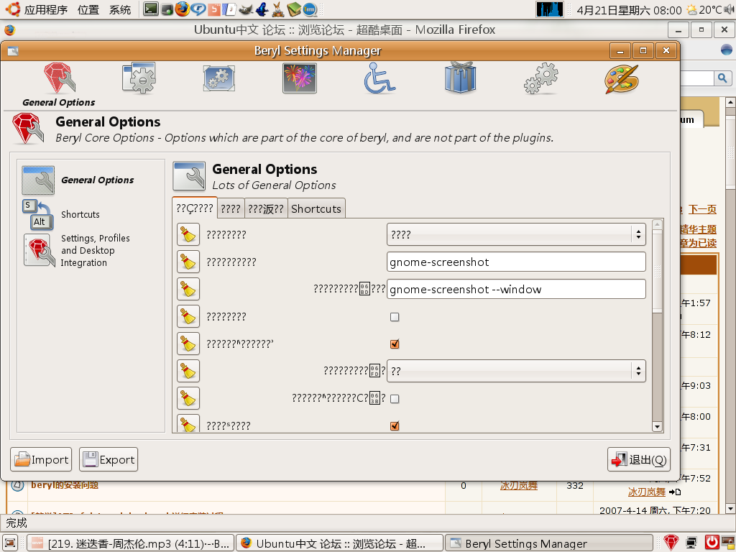Click the rabbit launcher in top panel
The width and height of the screenshot is (736, 552).
(x=278, y=9)
